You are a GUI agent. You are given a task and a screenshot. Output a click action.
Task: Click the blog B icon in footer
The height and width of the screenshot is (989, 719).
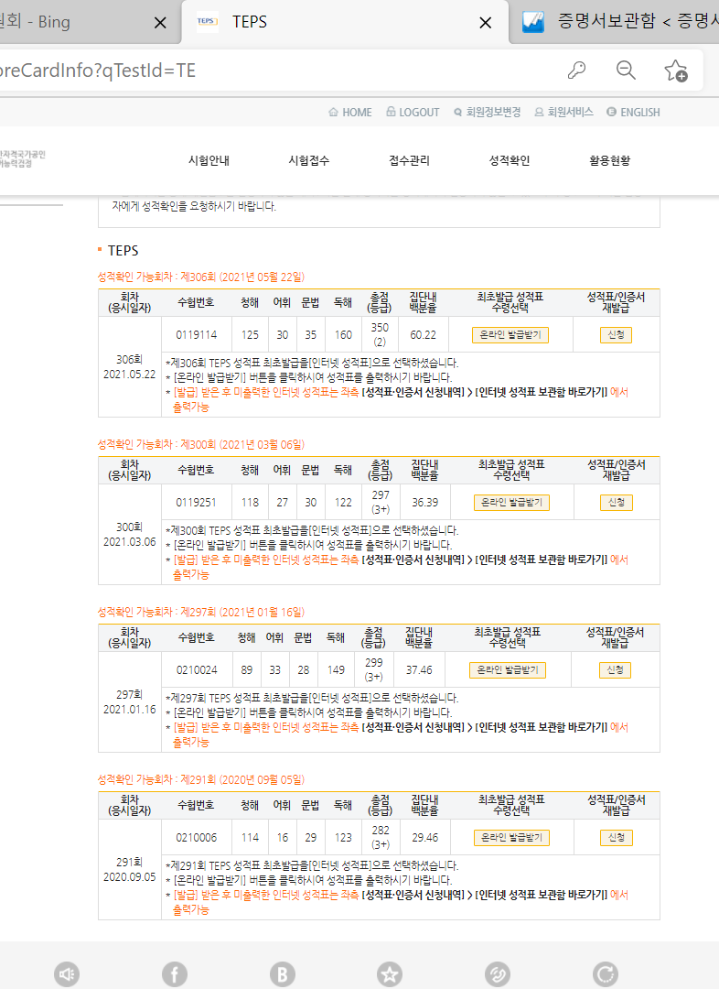tap(283, 973)
